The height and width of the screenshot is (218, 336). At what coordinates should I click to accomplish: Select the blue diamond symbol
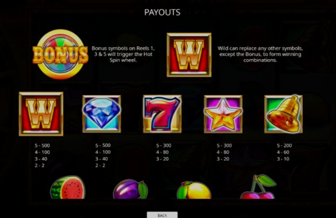pos(102,114)
